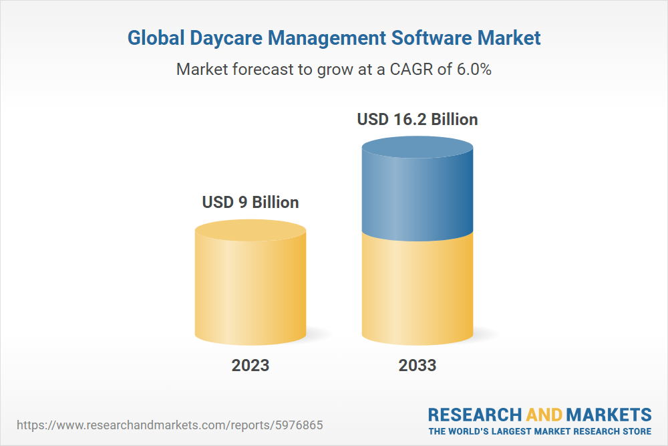Click the word MARKETS in the logo

click(609, 414)
